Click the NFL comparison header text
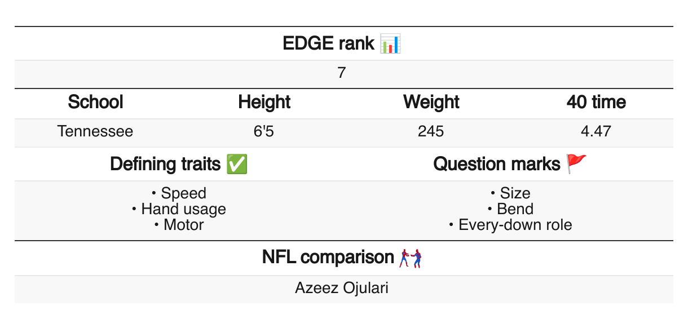 click(x=328, y=258)
